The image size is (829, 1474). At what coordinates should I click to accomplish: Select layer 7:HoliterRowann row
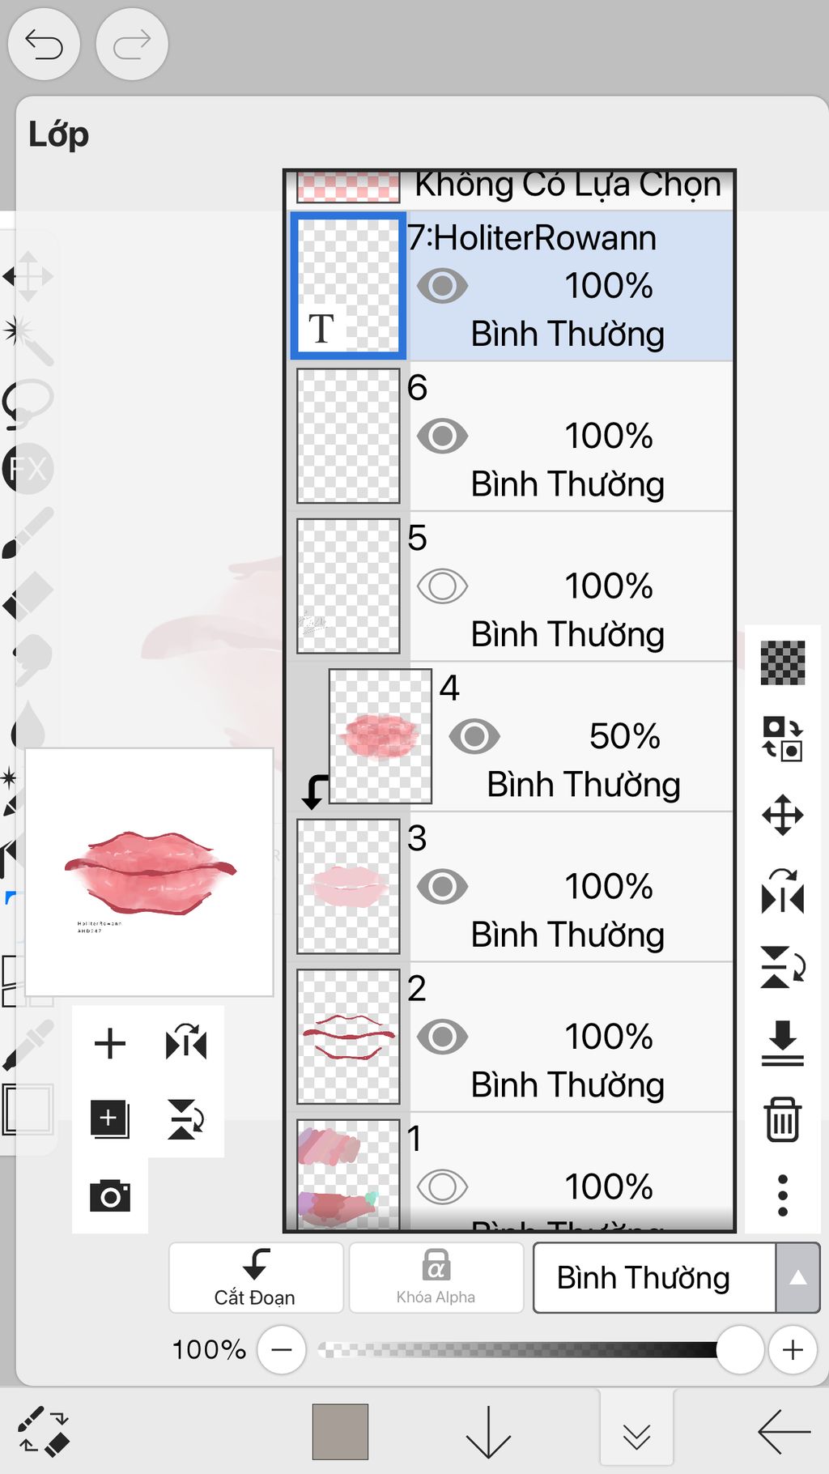pos(511,286)
